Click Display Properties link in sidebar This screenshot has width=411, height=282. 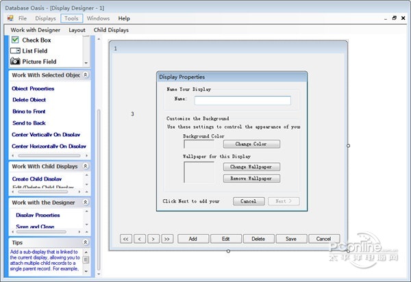(38, 215)
